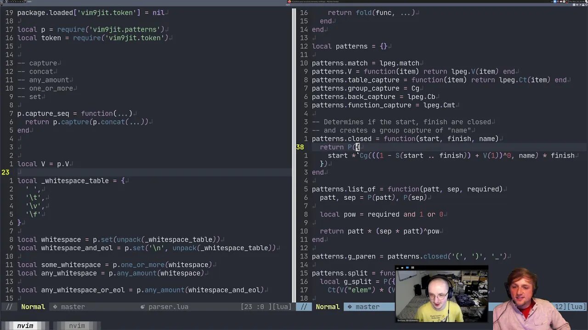Click 'return p.capture(p.concat(...))' line
588x330 pixels.
tap(87, 122)
